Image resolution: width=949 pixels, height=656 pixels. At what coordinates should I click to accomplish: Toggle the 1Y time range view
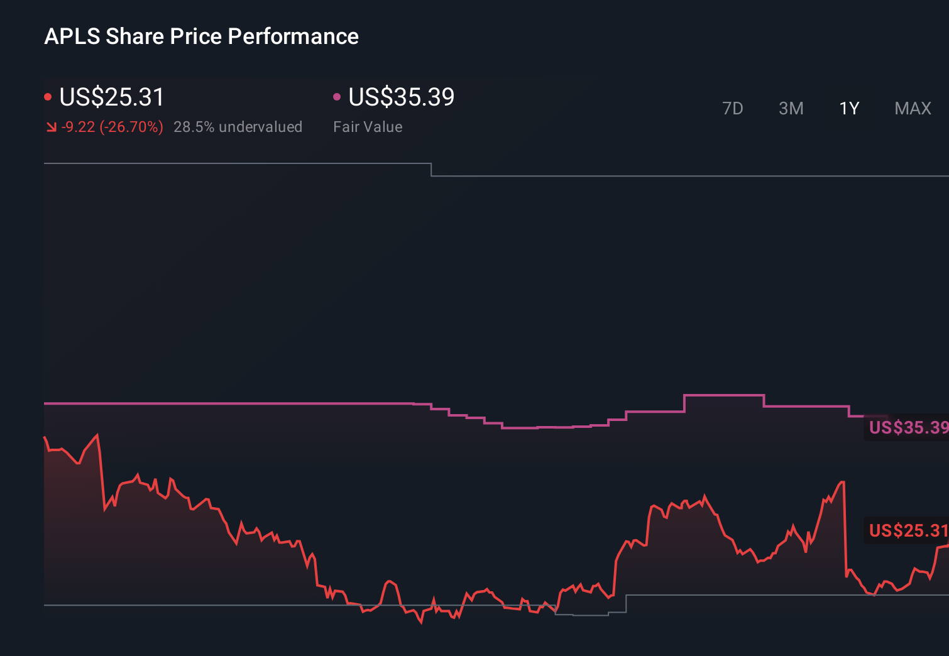point(848,108)
